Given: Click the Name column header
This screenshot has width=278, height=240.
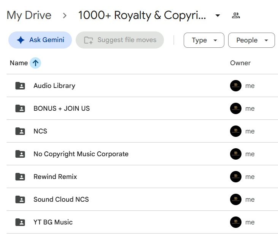Looking at the screenshot, I should (19, 63).
